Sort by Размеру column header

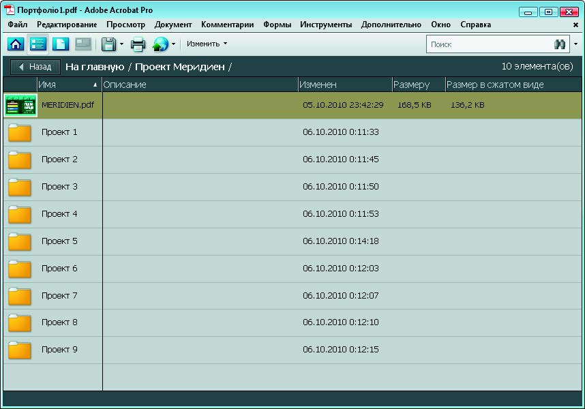click(419, 85)
